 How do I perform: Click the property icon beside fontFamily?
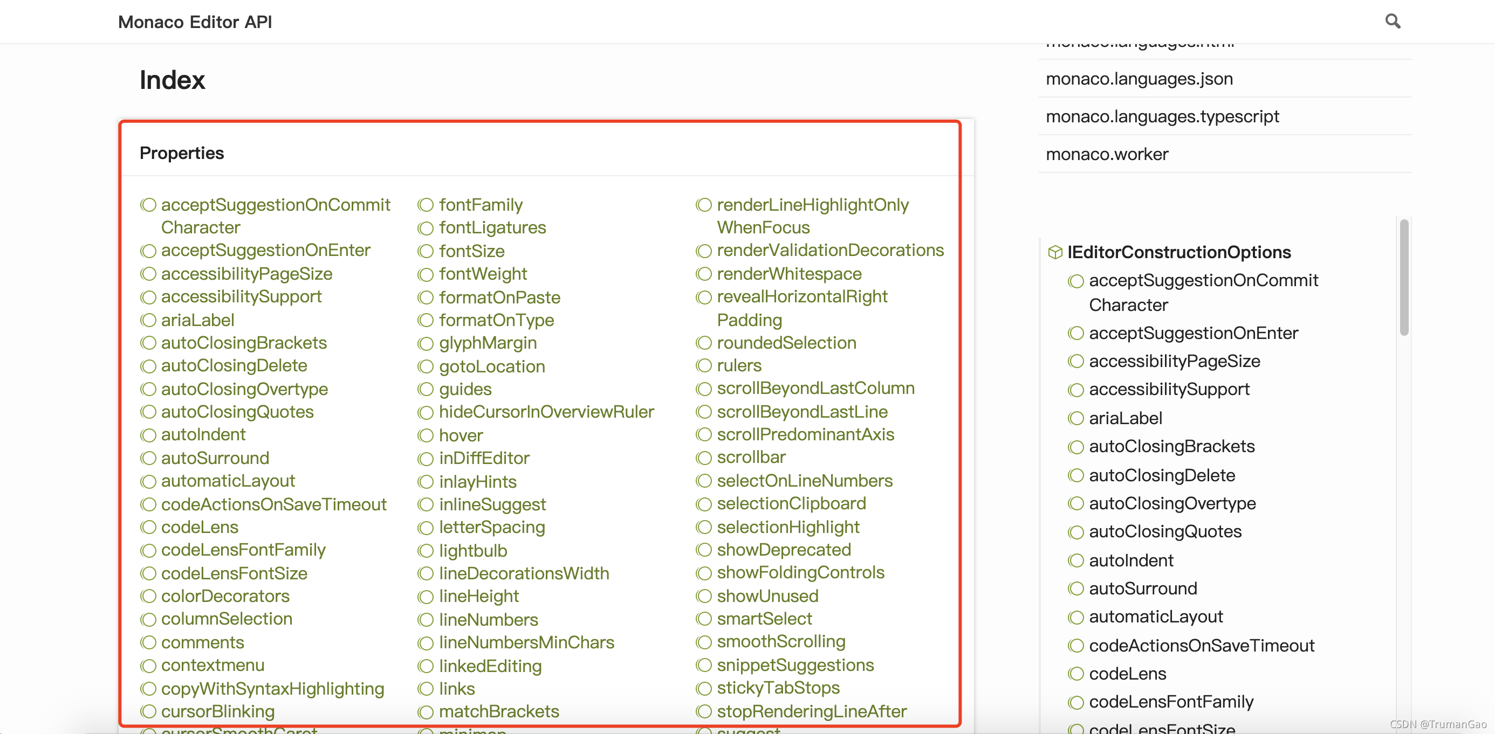point(426,205)
